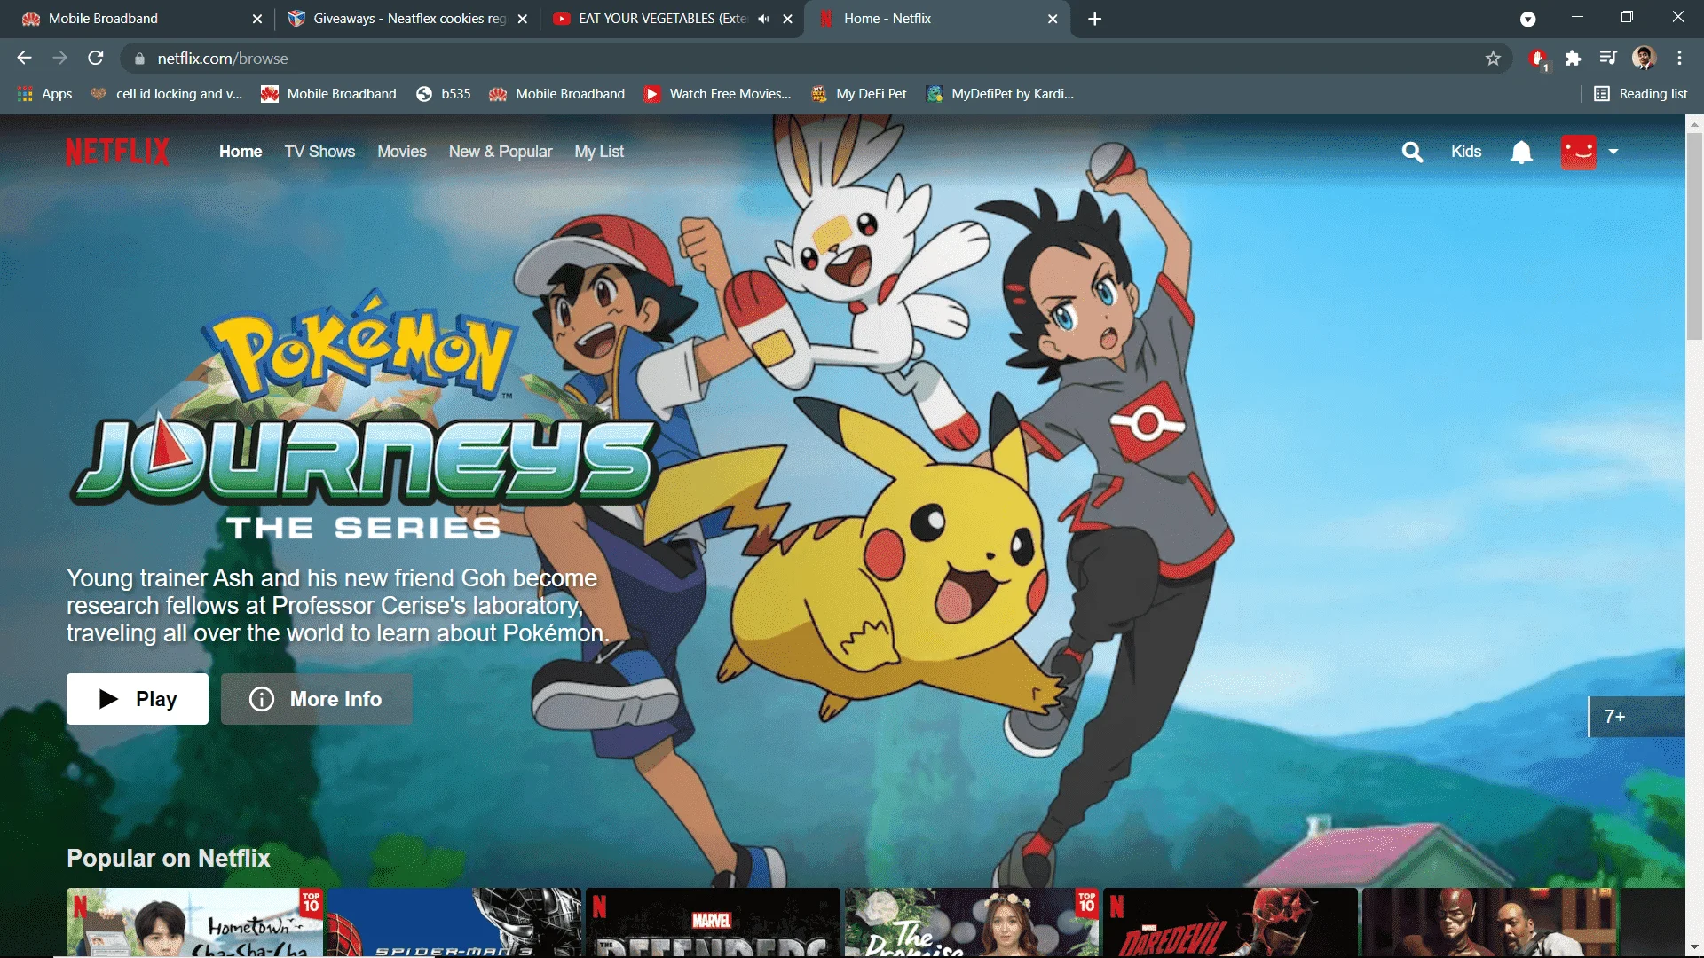Open the tab search dropdown
Viewport: 1704px width, 958px height.
[x=1527, y=19]
